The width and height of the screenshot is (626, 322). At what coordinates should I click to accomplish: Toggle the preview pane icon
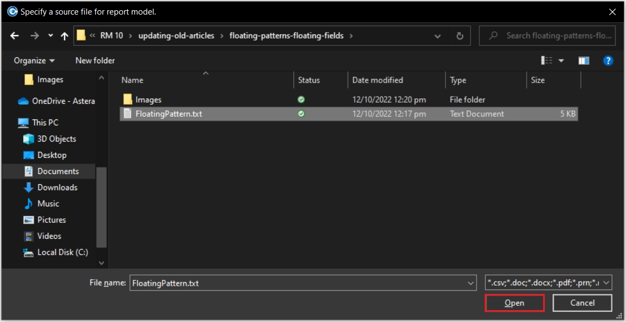[x=584, y=61]
